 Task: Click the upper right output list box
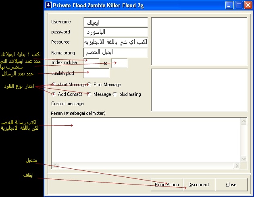click(199, 41)
